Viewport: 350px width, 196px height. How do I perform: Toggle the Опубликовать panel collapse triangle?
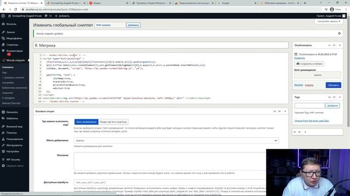tap(340, 45)
